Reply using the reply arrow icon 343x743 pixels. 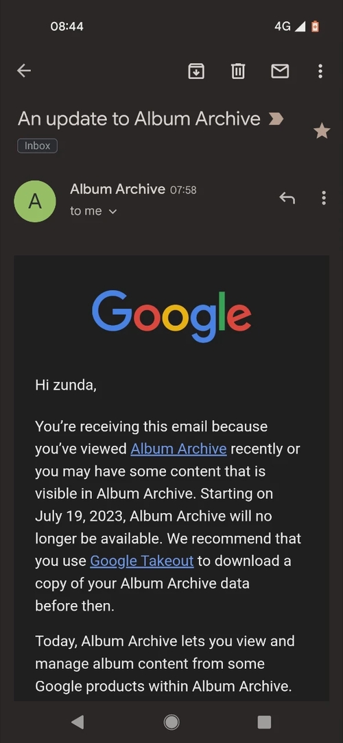point(287,198)
